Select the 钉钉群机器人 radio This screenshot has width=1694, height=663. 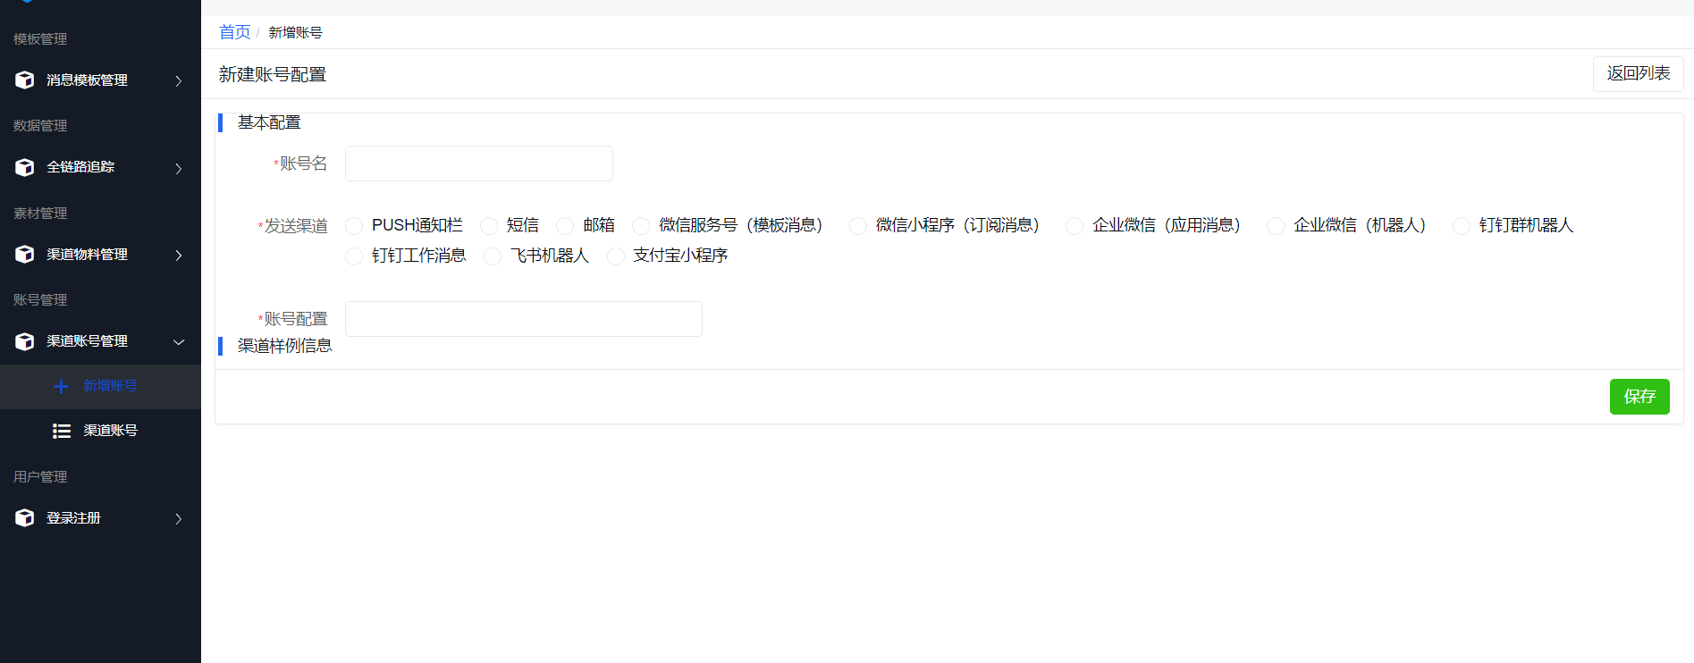pos(1462,226)
